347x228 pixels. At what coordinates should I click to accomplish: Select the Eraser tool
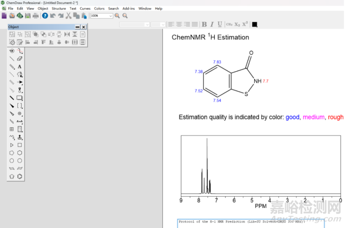[x=20, y=59]
